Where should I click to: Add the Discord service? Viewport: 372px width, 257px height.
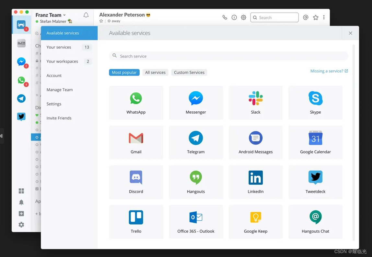click(136, 182)
